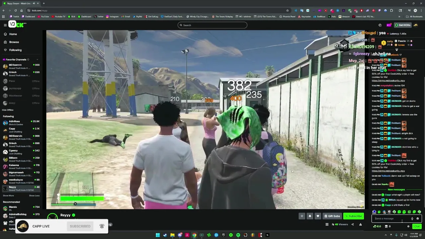Open Gift Subs dialog
The height and width of the screenshot is (239, 425).
(x=332, y=216)
